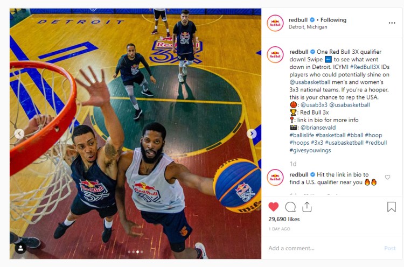The width and height of the screenshot is (404, 267).
Task: Open the three-dot more options menu
Action: pos(392,23)
